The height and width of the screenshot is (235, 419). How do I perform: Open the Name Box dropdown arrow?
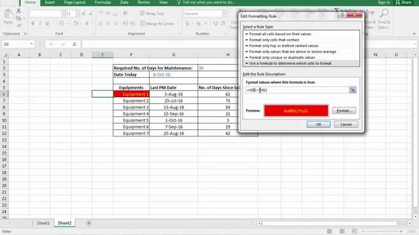[31, 44]
